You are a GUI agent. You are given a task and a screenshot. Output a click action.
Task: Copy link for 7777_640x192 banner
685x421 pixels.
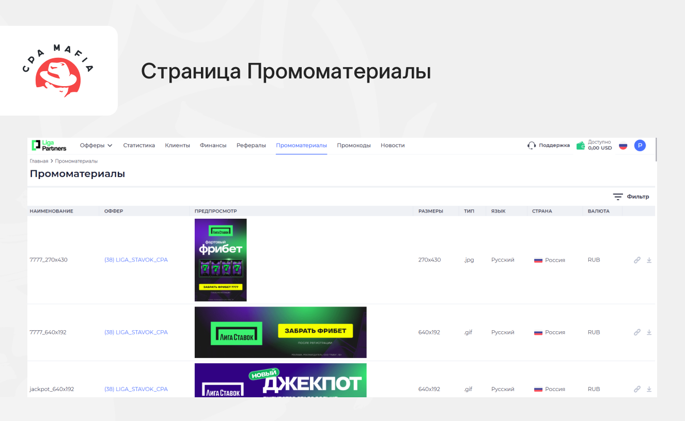coord(637,332)
